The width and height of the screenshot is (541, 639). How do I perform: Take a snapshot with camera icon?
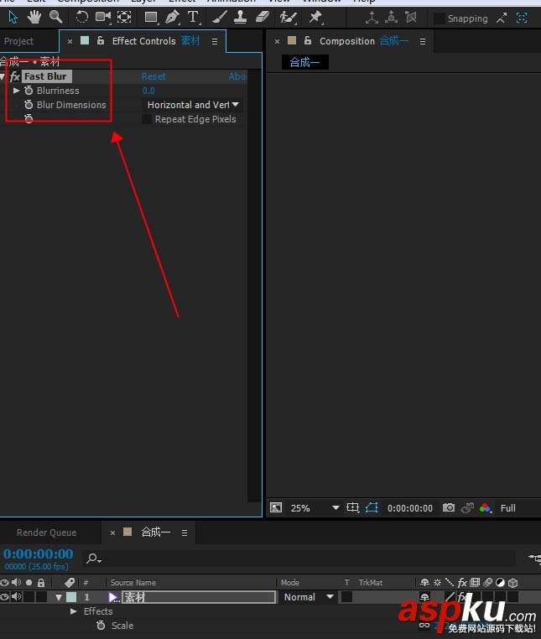click(449, 508)
